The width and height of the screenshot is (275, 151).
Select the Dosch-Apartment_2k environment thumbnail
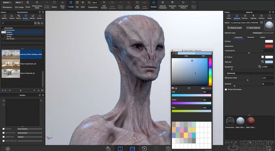coord(11,64)
